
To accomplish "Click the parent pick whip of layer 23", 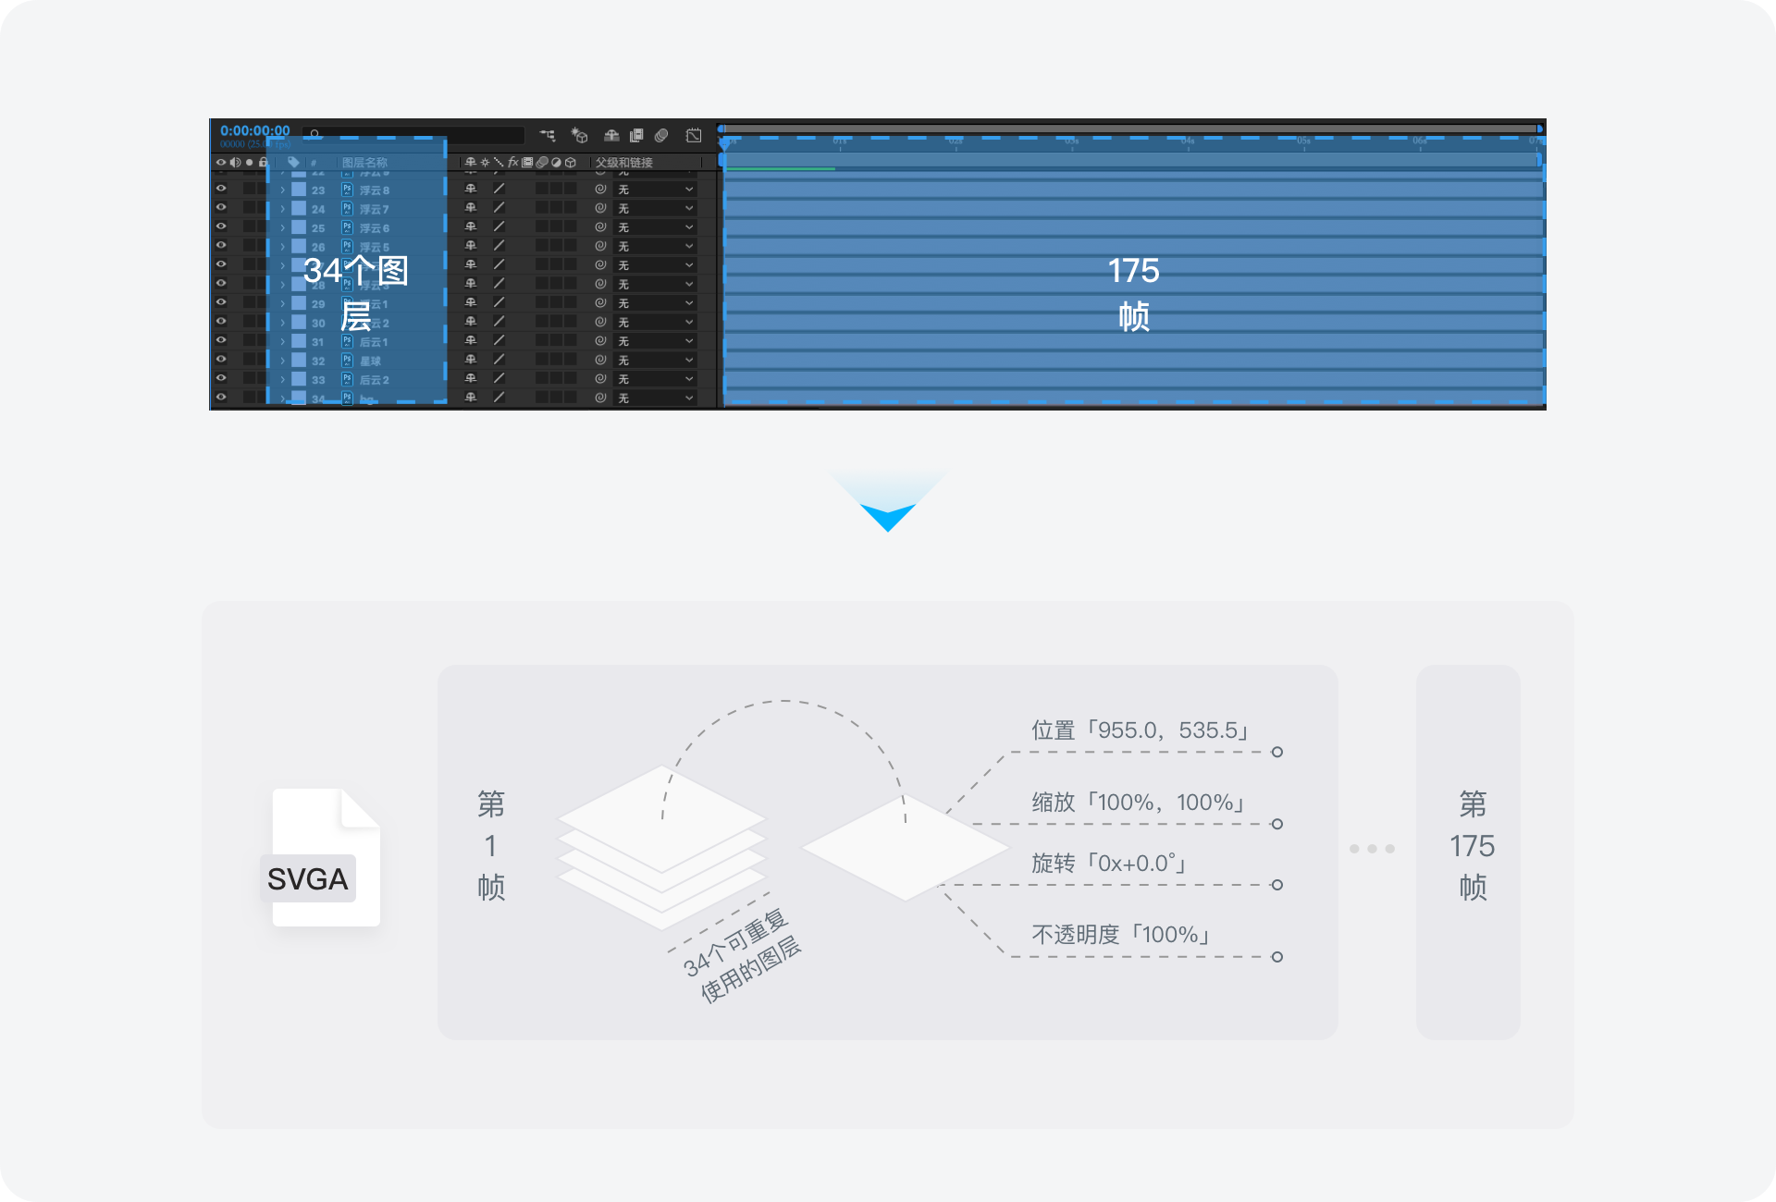I will (x=600, y=189).
